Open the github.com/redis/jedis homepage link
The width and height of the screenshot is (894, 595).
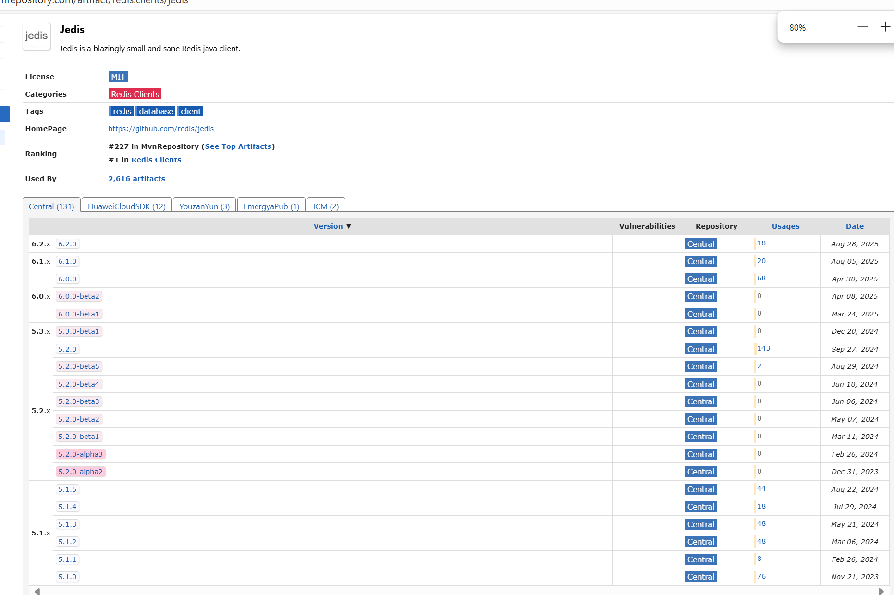click(x=161, y=129)
